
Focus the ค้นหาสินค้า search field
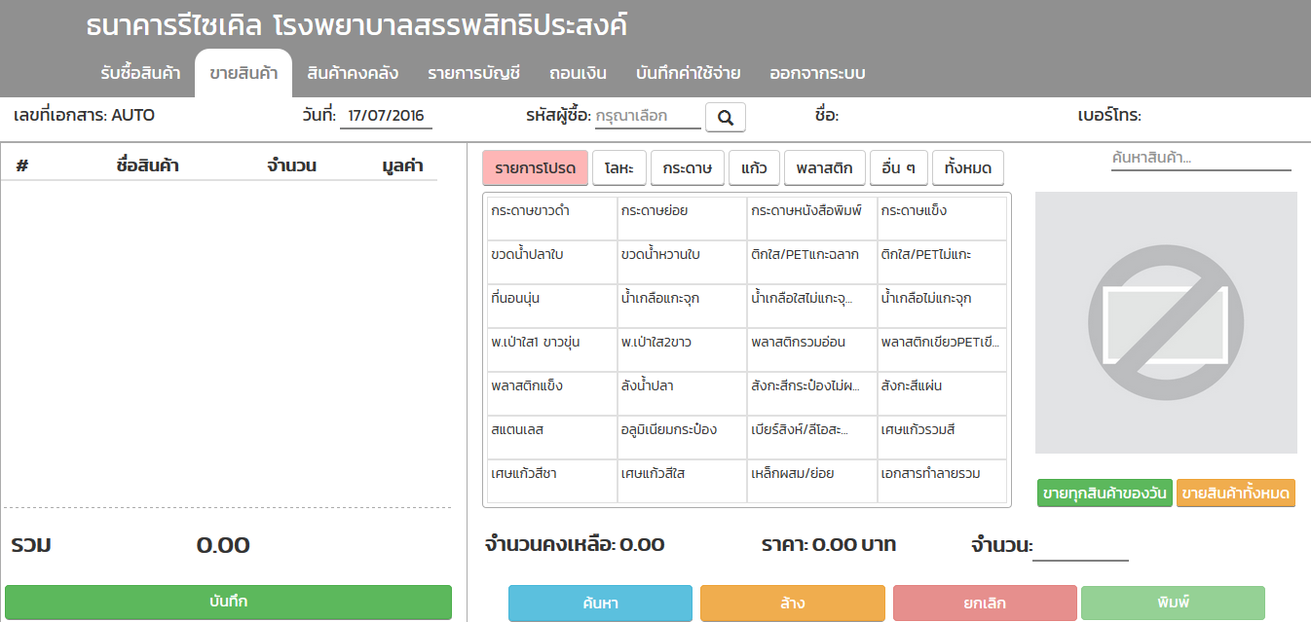1200,158
